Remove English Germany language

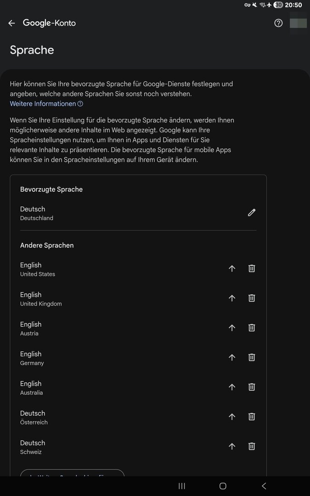point(252,357)
